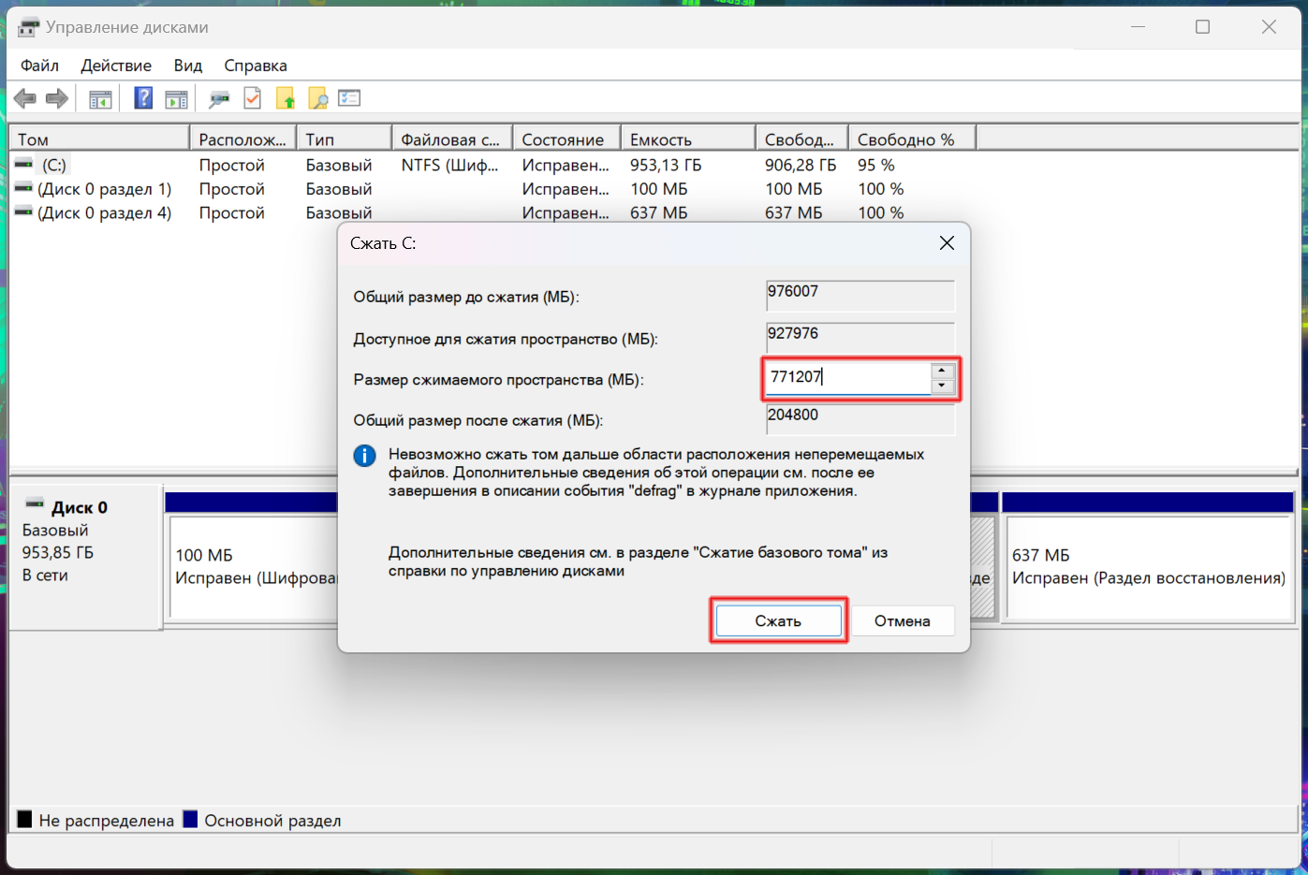Click the black Не распределена legend swatch
The image size is (1308, 875).
25,820
